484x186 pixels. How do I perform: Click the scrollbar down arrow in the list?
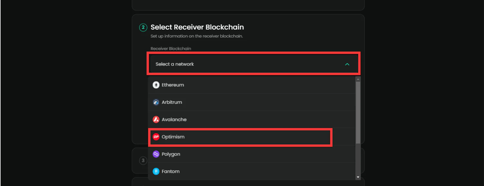click(x=358, y=177)
